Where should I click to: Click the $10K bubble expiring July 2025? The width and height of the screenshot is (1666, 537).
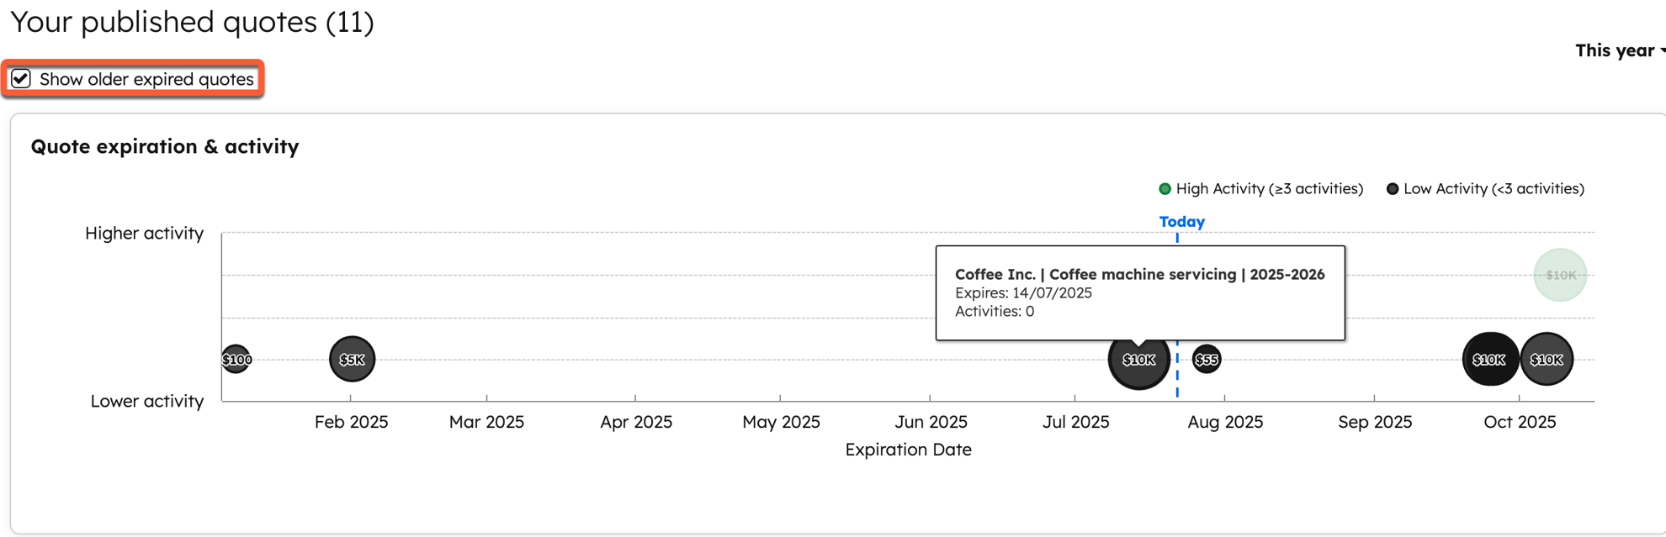coord(1138,360)
